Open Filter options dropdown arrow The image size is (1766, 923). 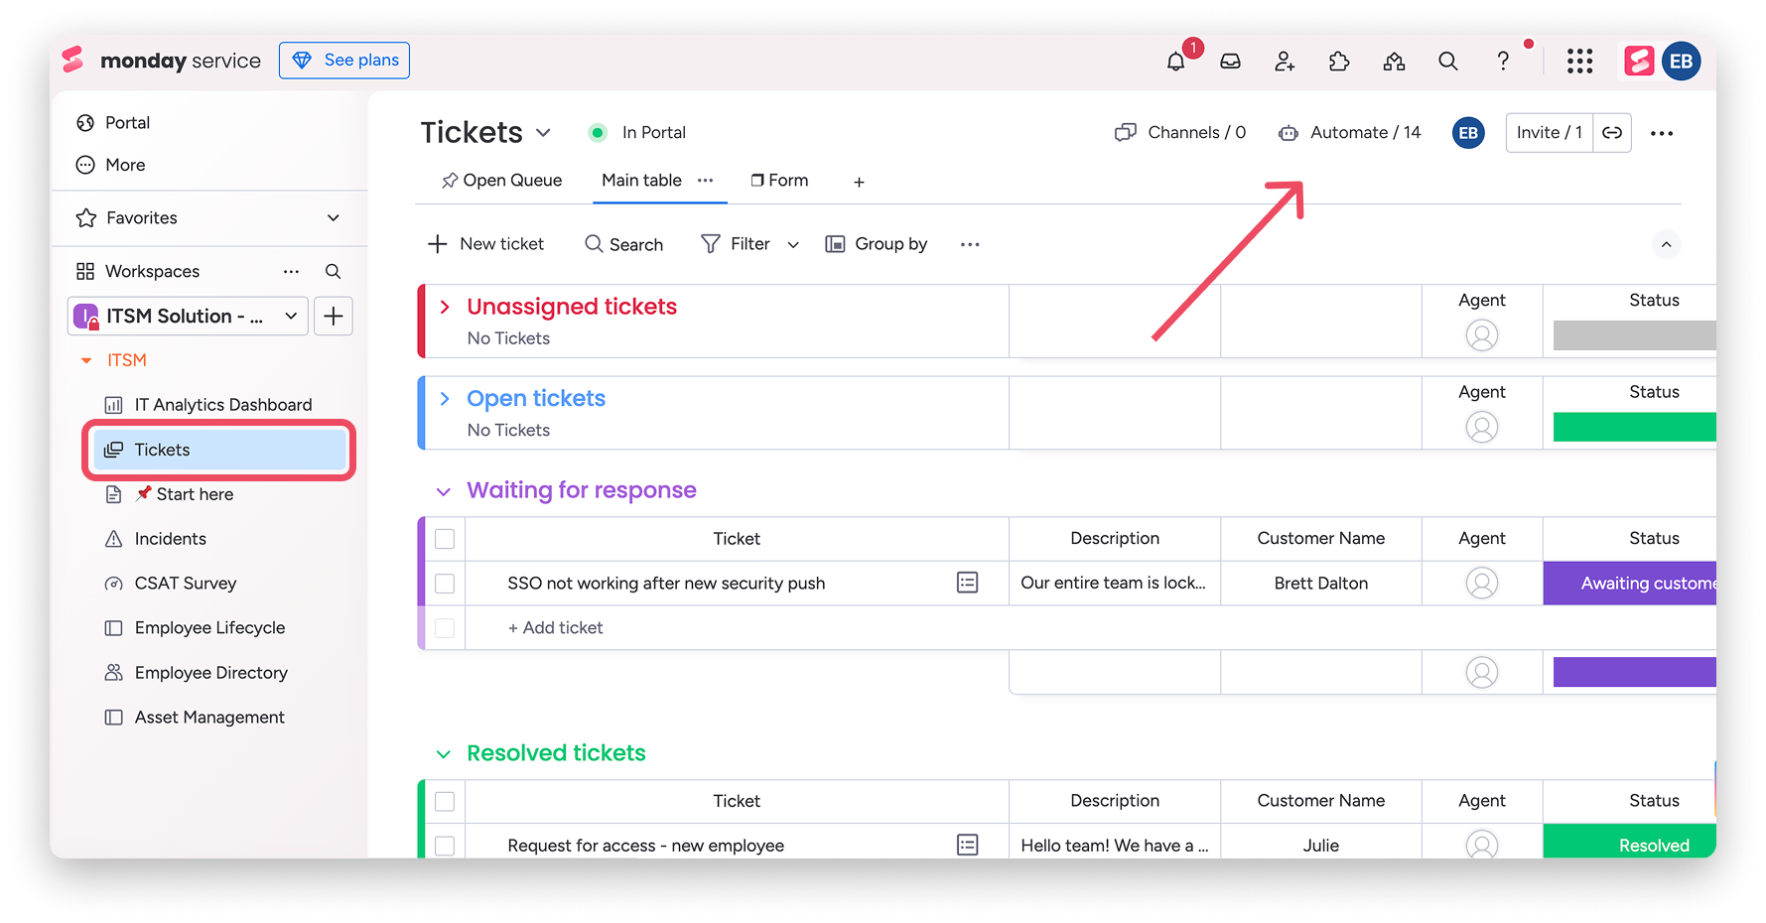[793, 244]
